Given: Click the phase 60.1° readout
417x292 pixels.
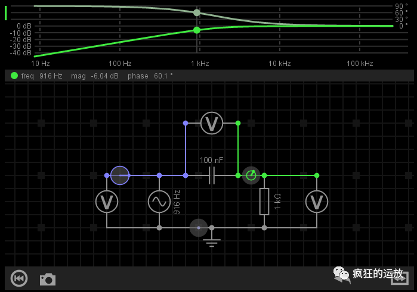Looking at the screenshot, I should click(150, 76).
